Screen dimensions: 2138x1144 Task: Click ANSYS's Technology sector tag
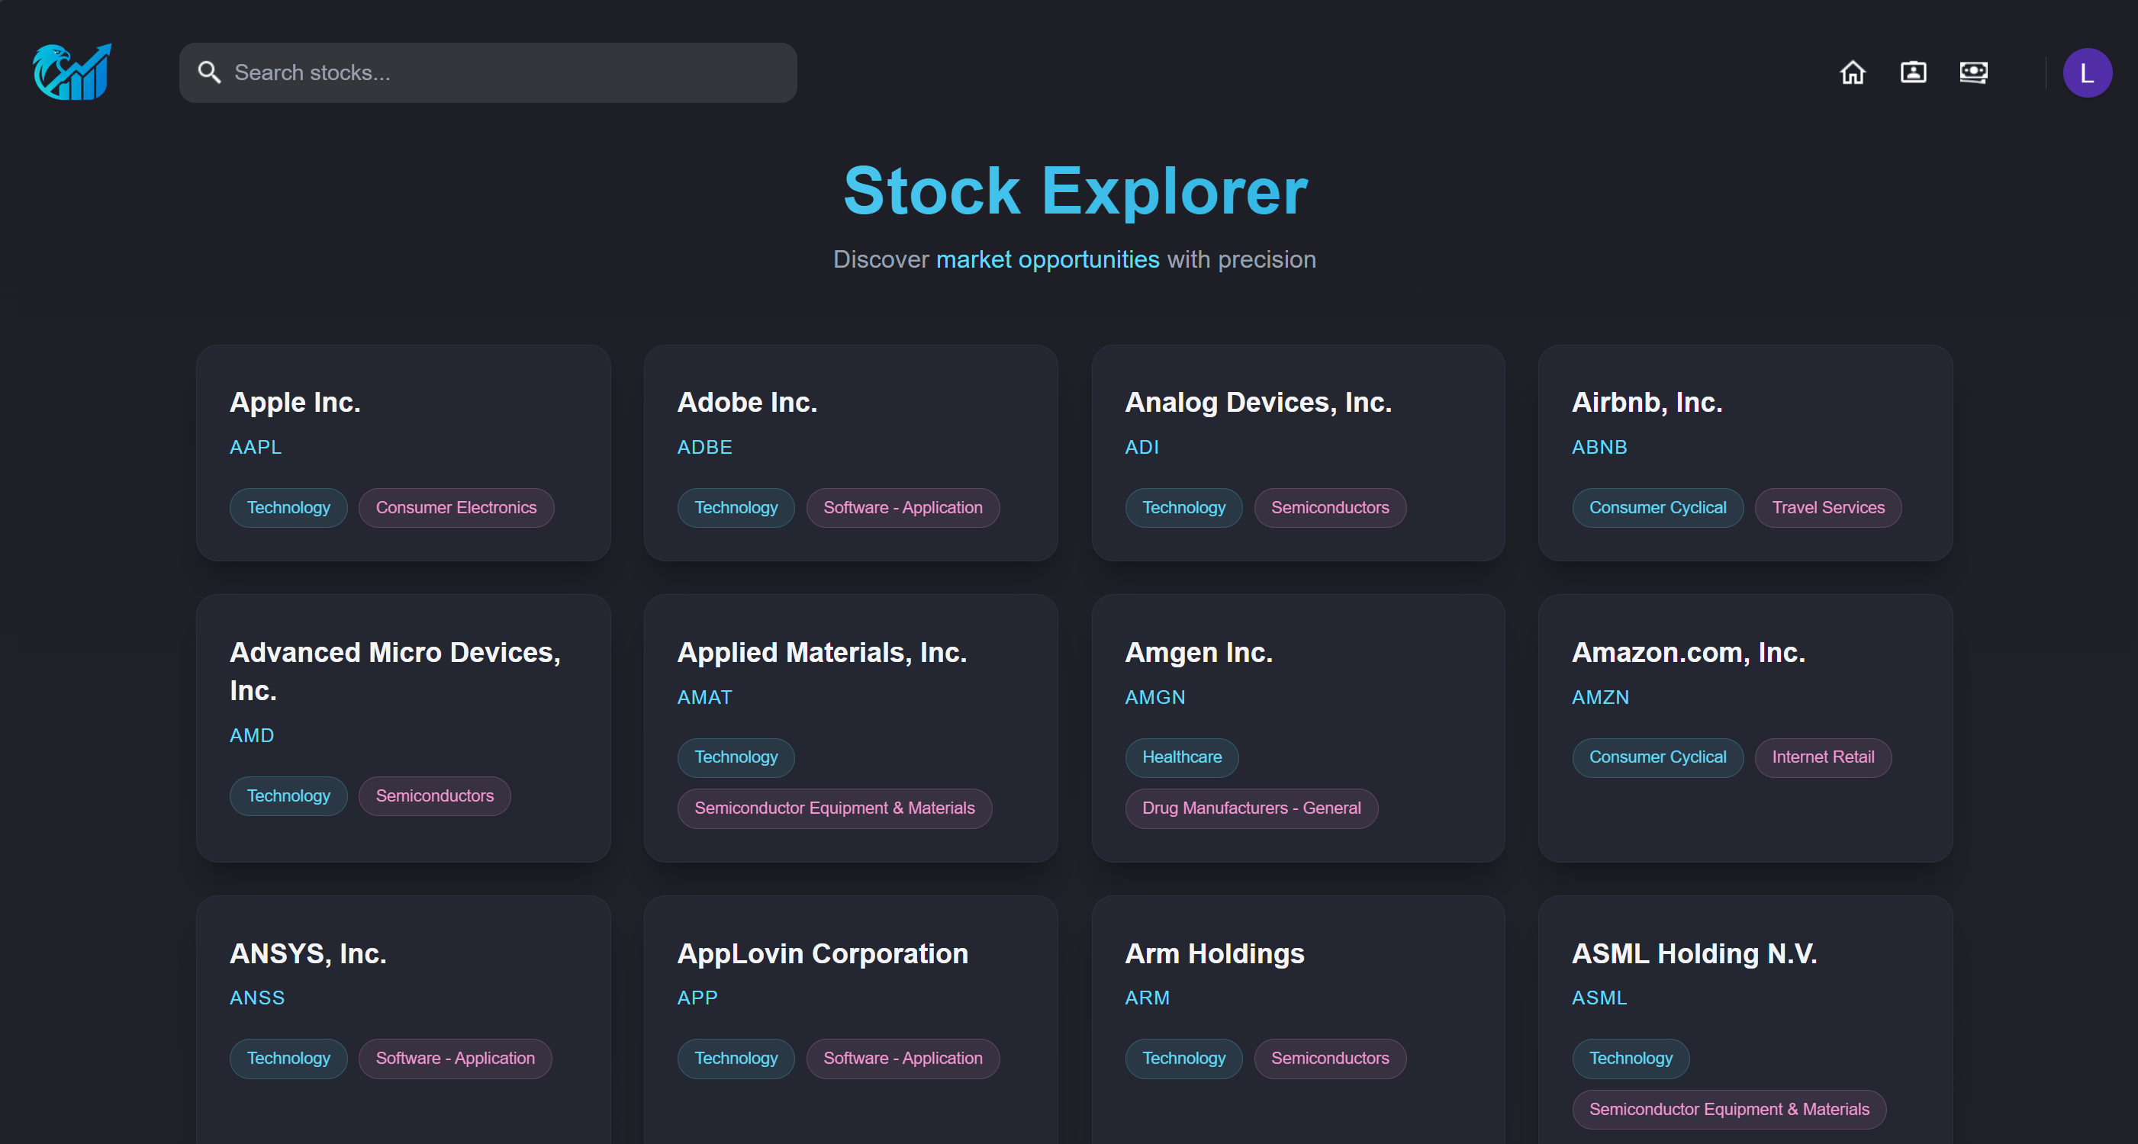point(288,1059)
